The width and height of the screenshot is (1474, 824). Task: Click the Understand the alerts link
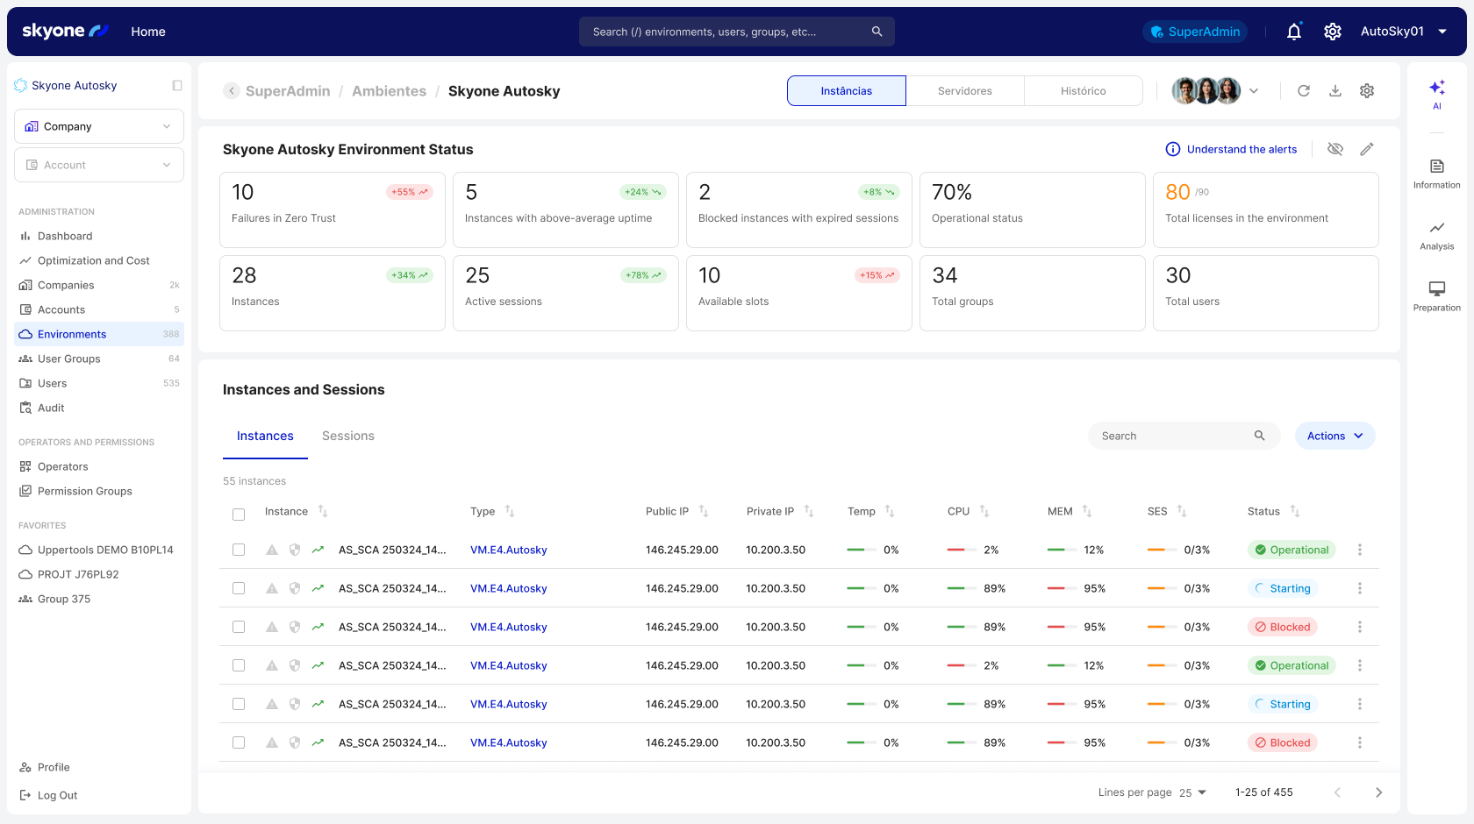[1241, 149]
